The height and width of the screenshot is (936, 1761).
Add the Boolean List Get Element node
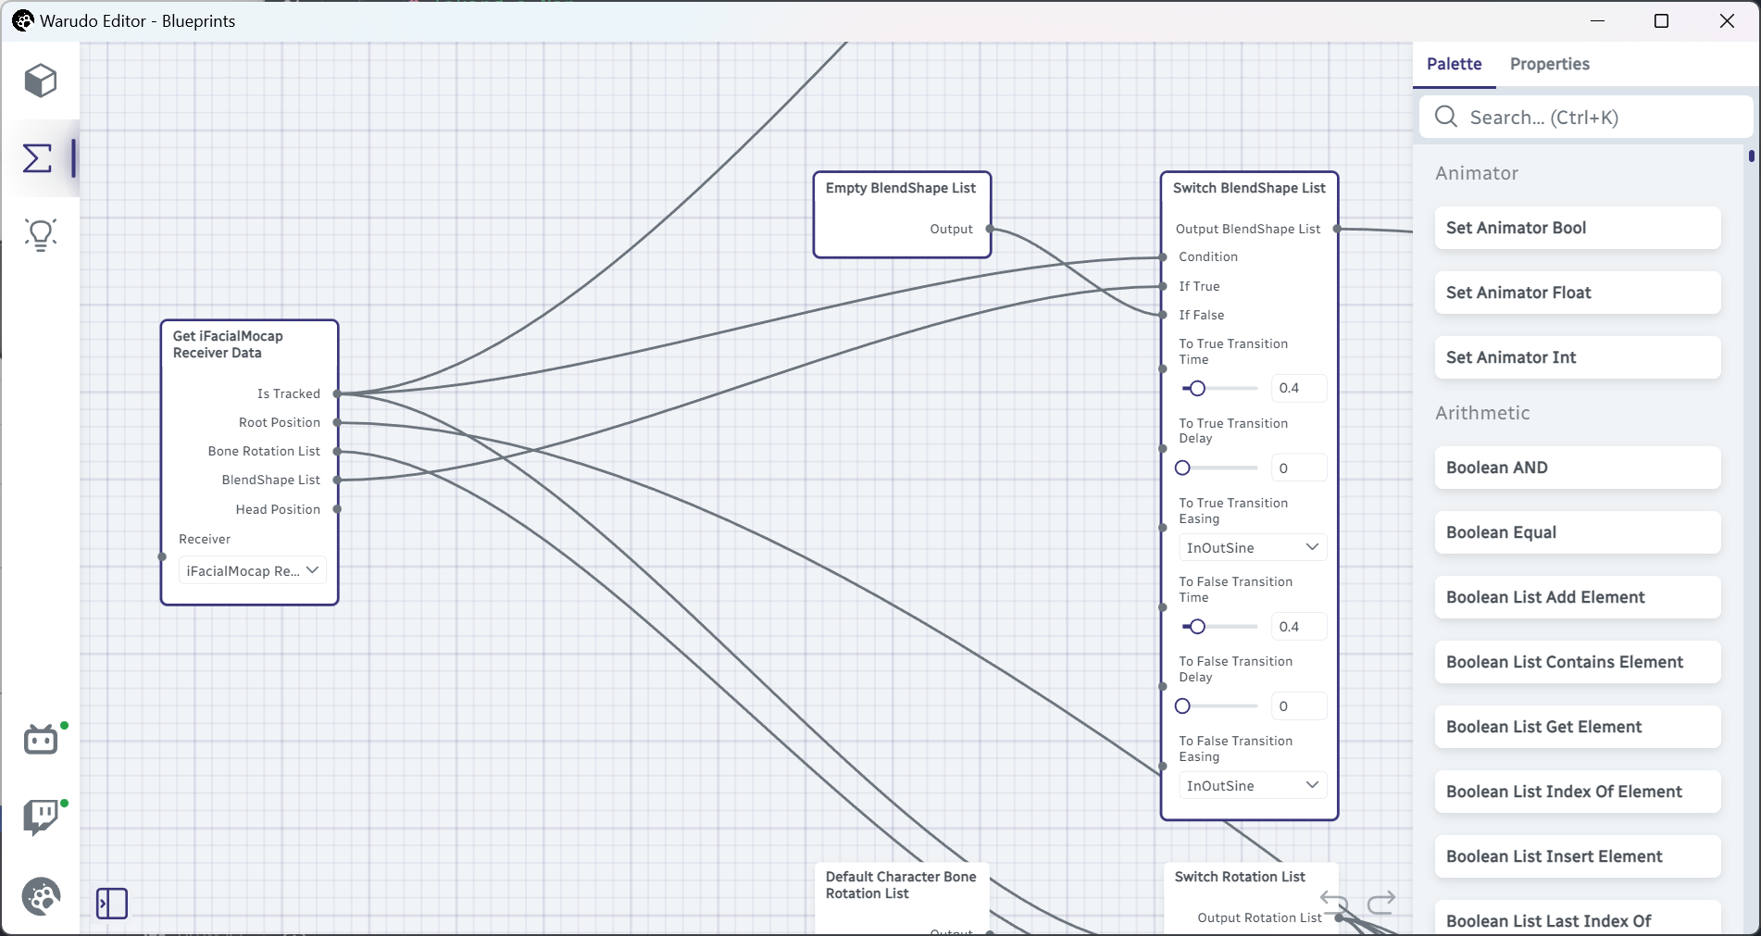1577,727
